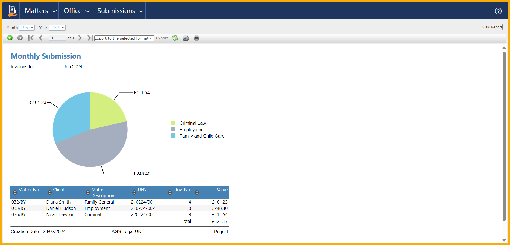Advance to the next report page
The height and width of the screenshot is (245, 510).
tap(80, 38)
